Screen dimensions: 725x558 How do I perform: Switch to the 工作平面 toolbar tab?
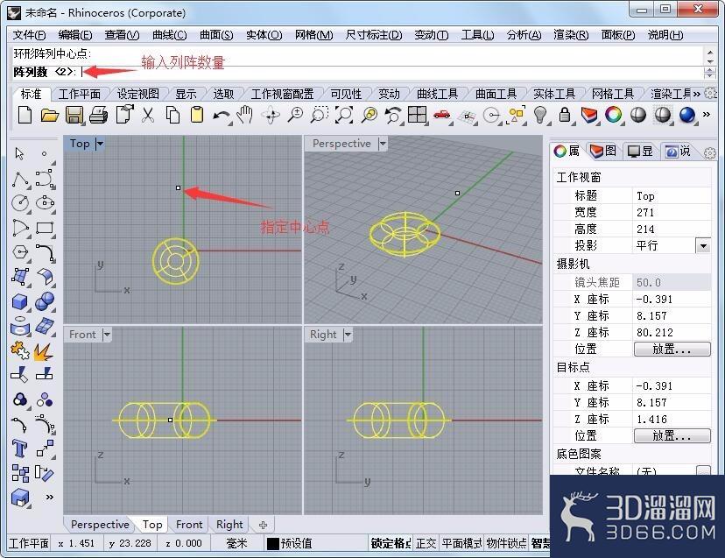pos(80,94)
